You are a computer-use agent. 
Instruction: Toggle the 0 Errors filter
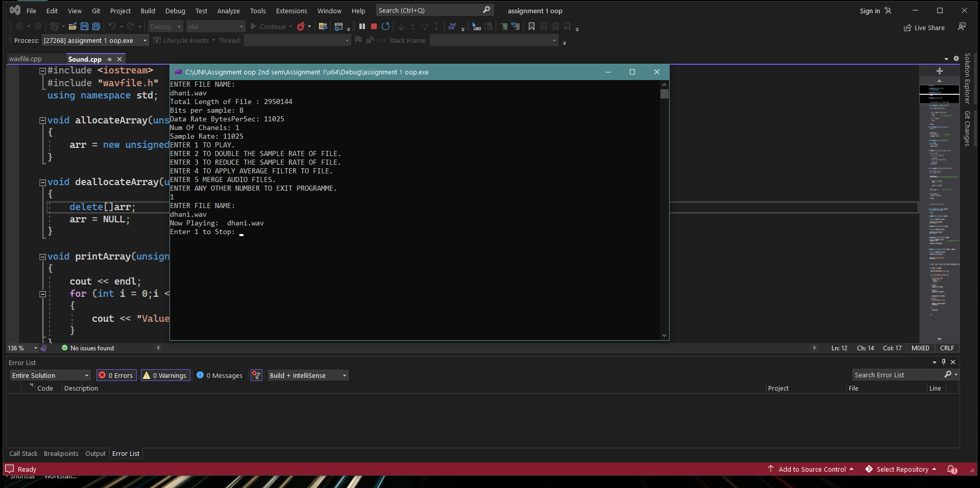[116, 375]
